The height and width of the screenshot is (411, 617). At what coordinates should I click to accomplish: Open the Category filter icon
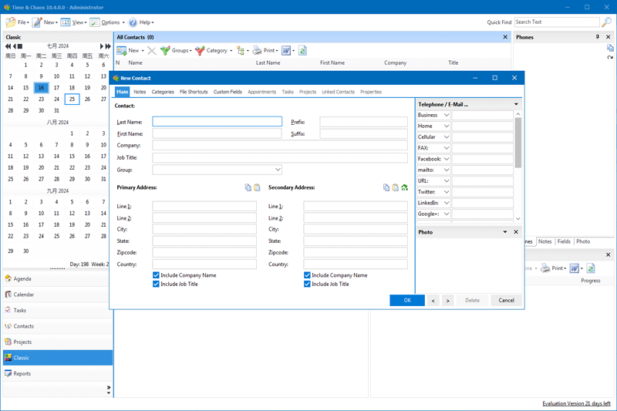click(200, 50)
